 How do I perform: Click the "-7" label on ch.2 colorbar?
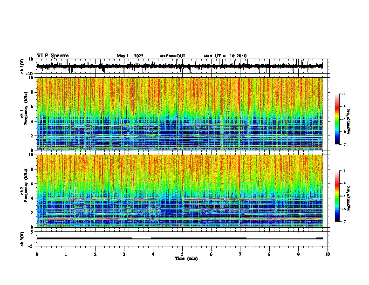[x=343, y=221]
